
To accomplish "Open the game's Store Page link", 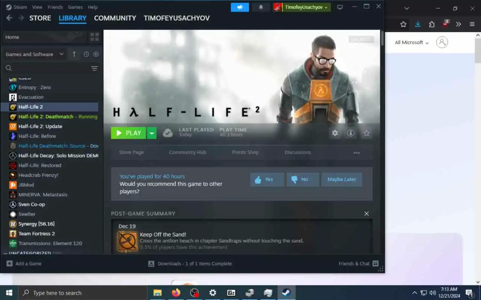I will pyautogui.click(x=132, y=152).
